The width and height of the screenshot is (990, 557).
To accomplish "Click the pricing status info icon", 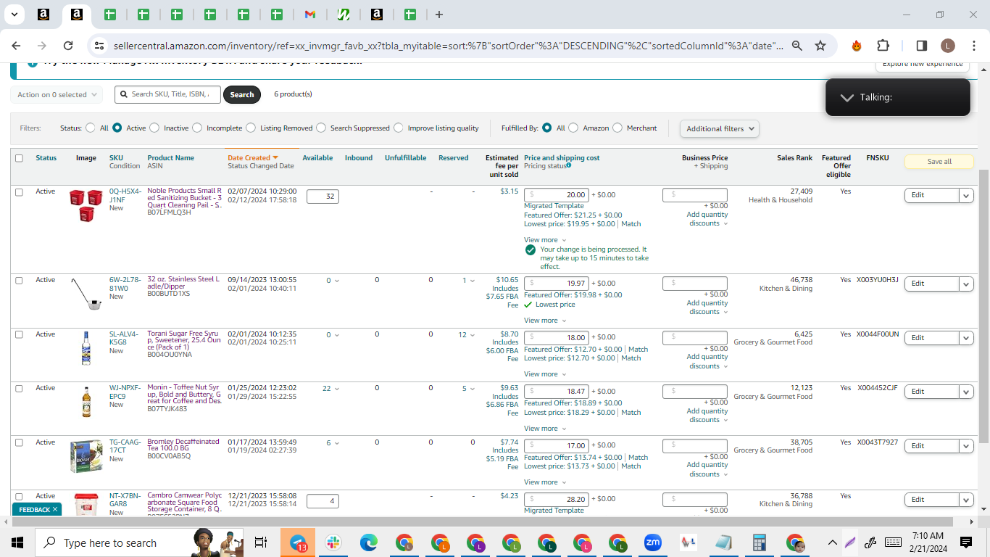I will [569, 165].
